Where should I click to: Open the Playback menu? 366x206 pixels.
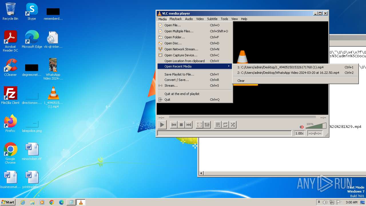(x=176, y=19)
